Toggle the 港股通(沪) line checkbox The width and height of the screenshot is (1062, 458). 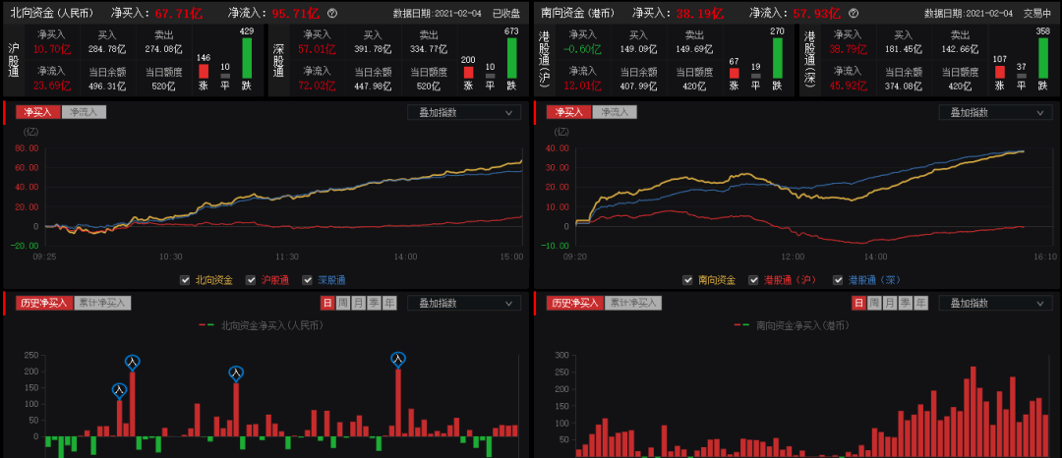(x=753, y=280)
